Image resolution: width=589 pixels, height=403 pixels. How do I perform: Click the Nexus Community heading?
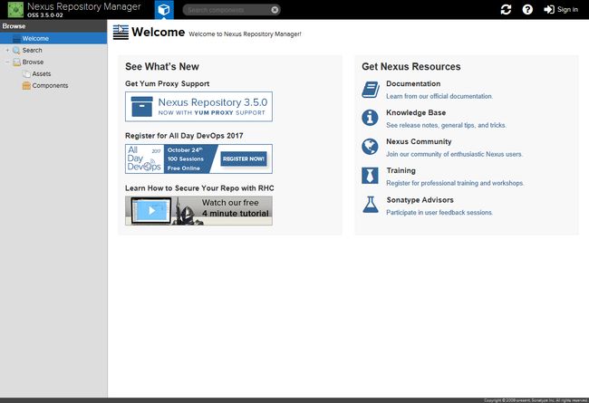coord(419,141)
